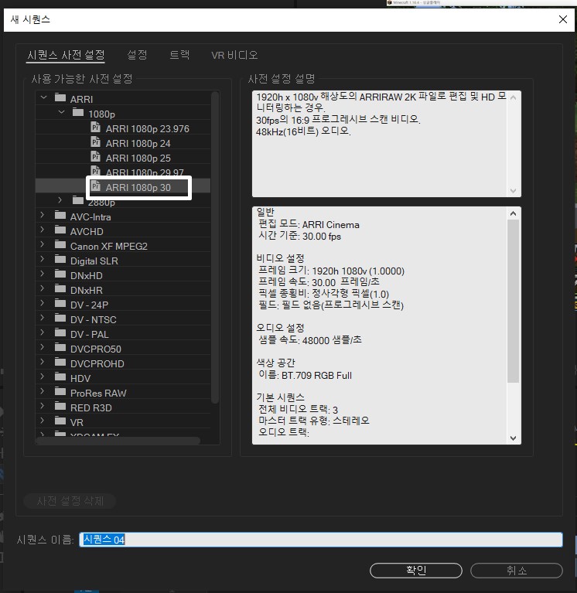
Task: Click the 1920h 1080v frame size text
Action: (x=358, y=271)
